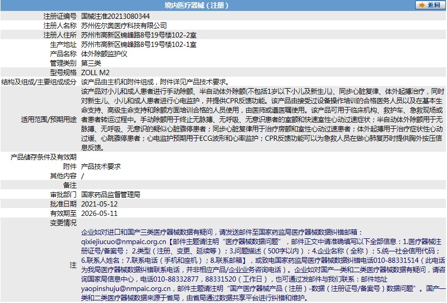The height and width of the screenshot is (303, 447).
Task: Click the structure text 该产品由主机和附件组成
Action: [x=117, y=82]
